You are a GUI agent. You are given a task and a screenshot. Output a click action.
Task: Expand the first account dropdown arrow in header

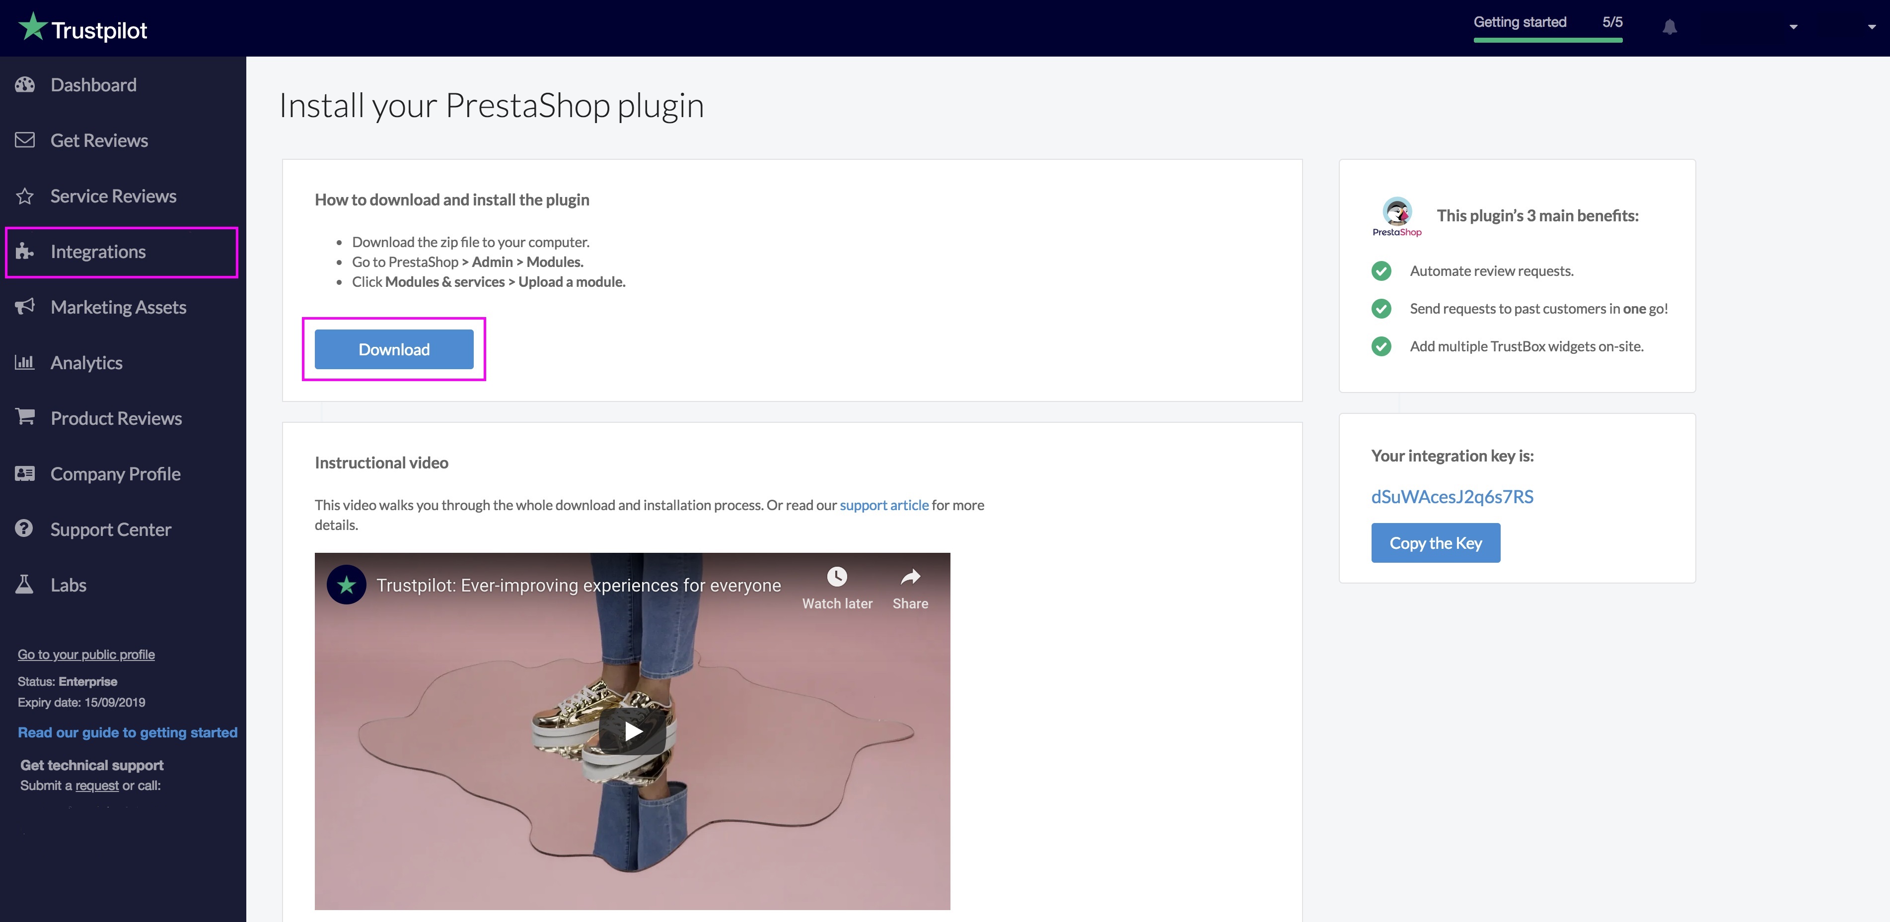pos(1793,27)
